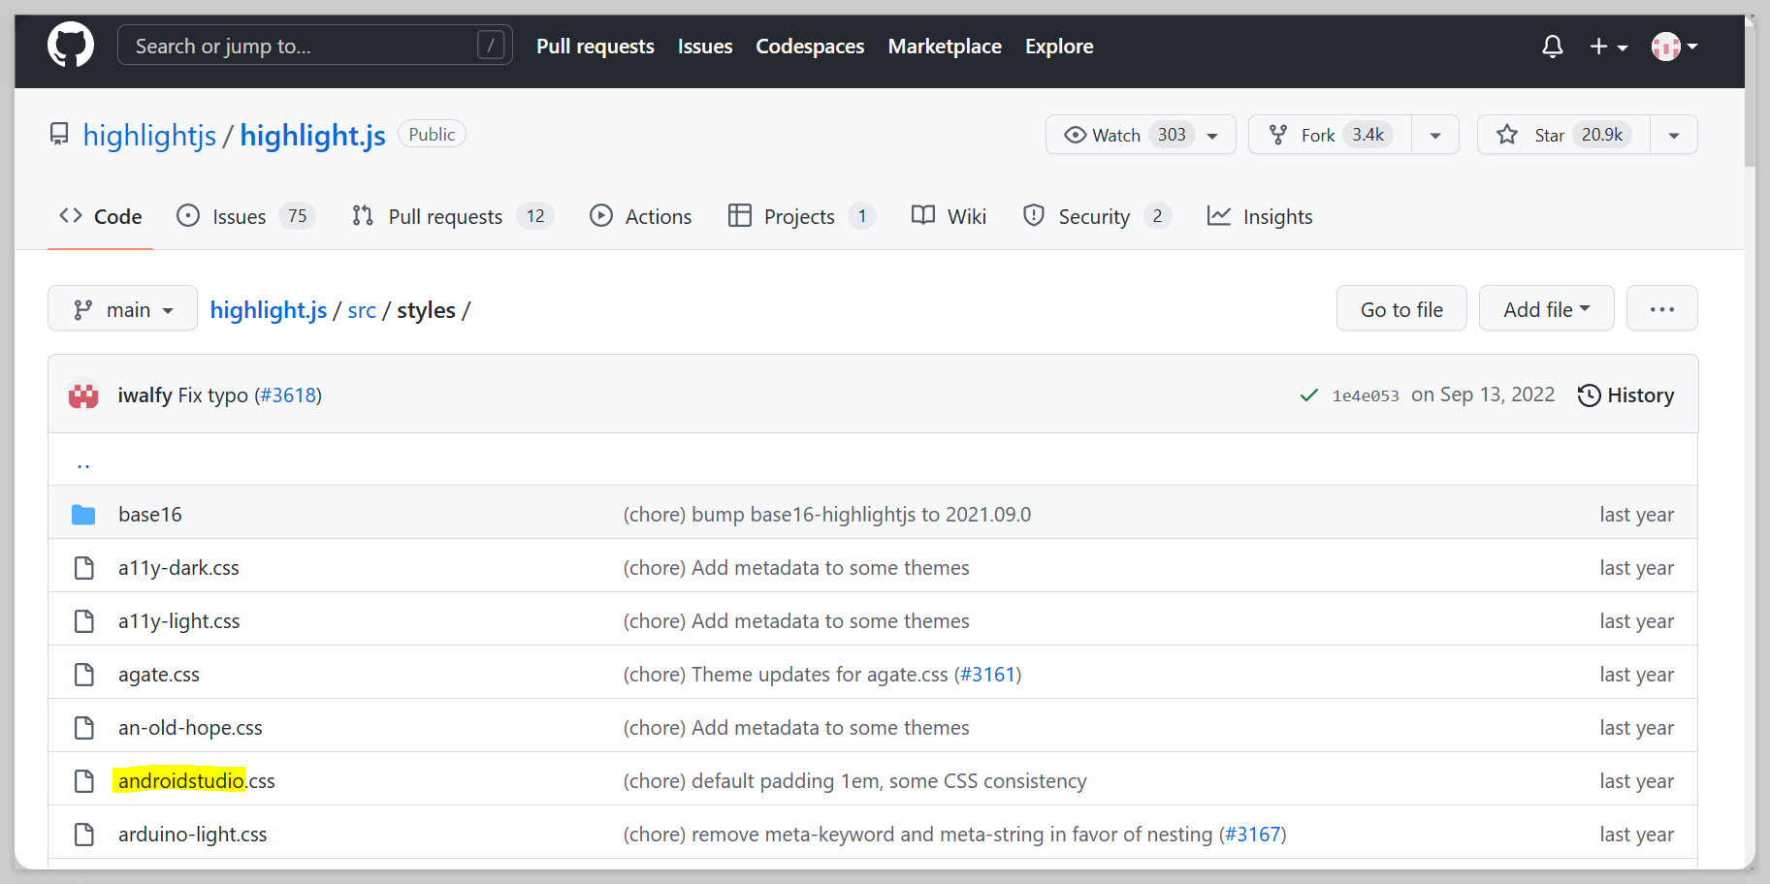
Task: Switch to the Code tab
Action: pyautogui.click(x=100, y=216)
